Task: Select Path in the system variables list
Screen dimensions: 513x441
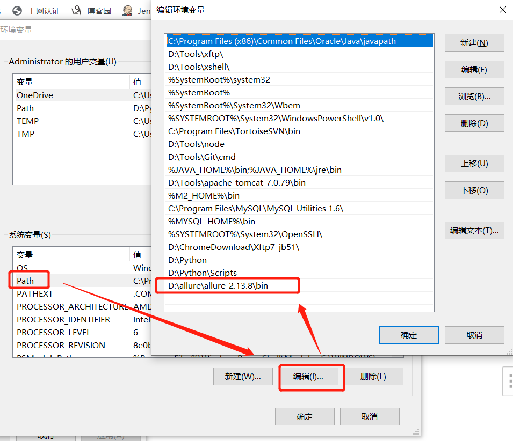Action: point(83,281)
